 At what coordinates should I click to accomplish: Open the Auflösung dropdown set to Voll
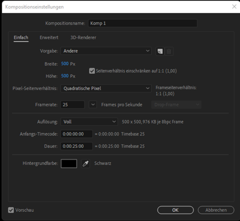tap(89, 122)
